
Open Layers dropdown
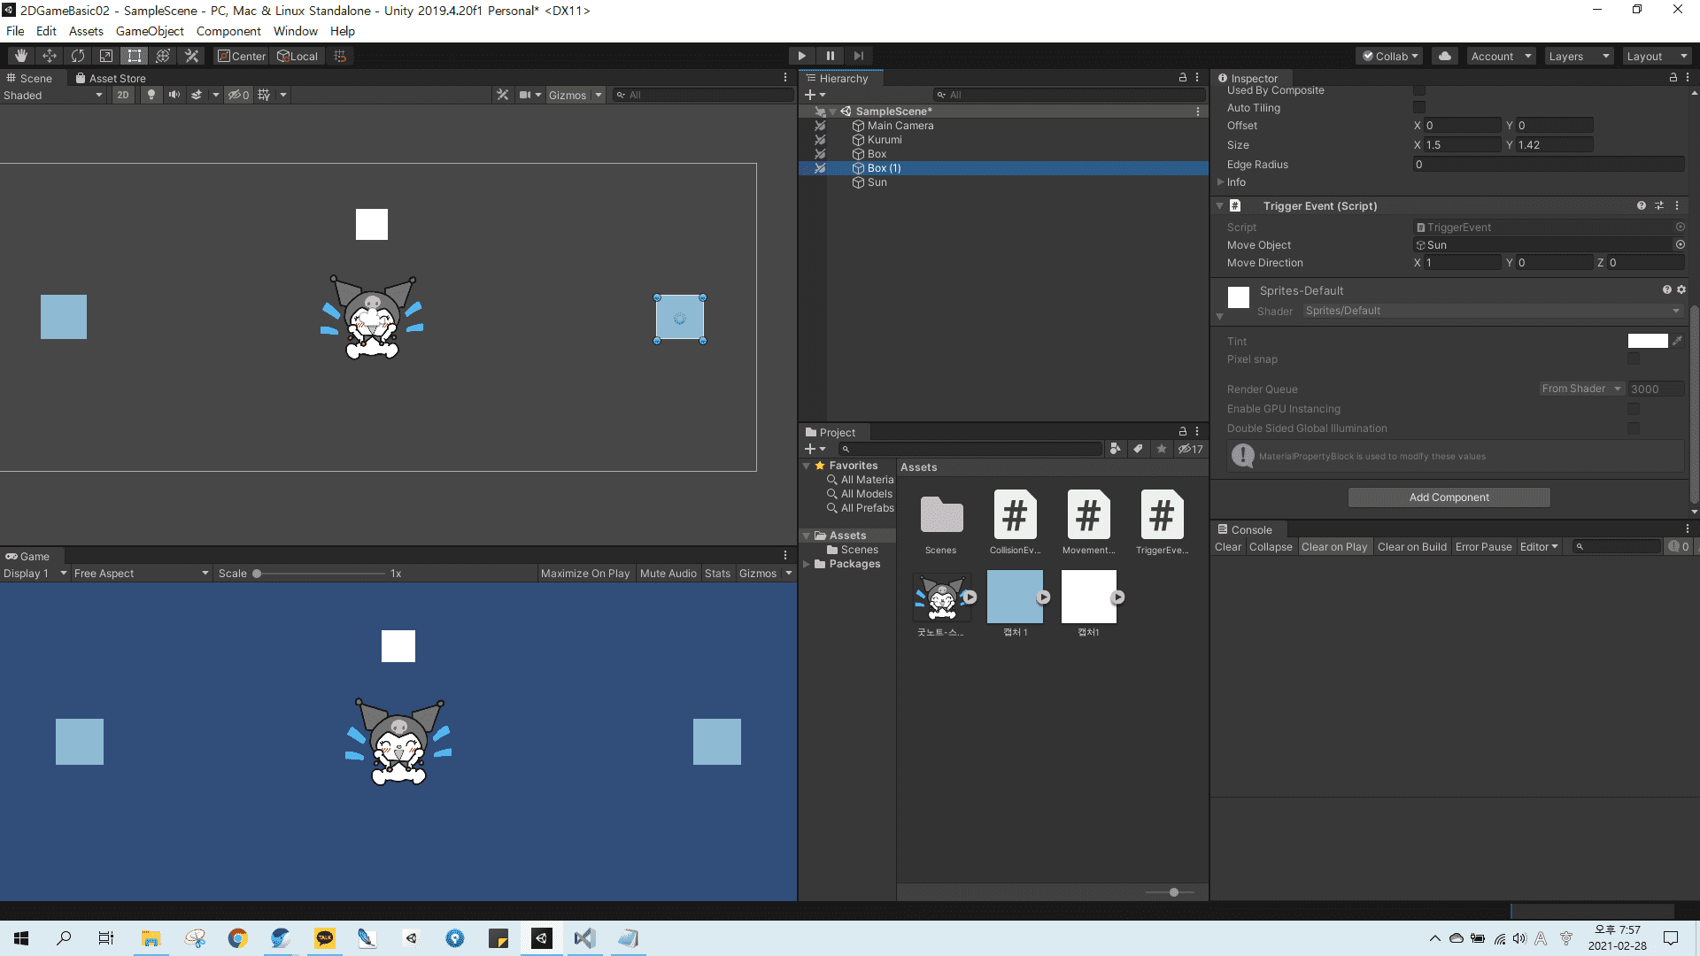pyautogui.click(x=1579, y=56)
